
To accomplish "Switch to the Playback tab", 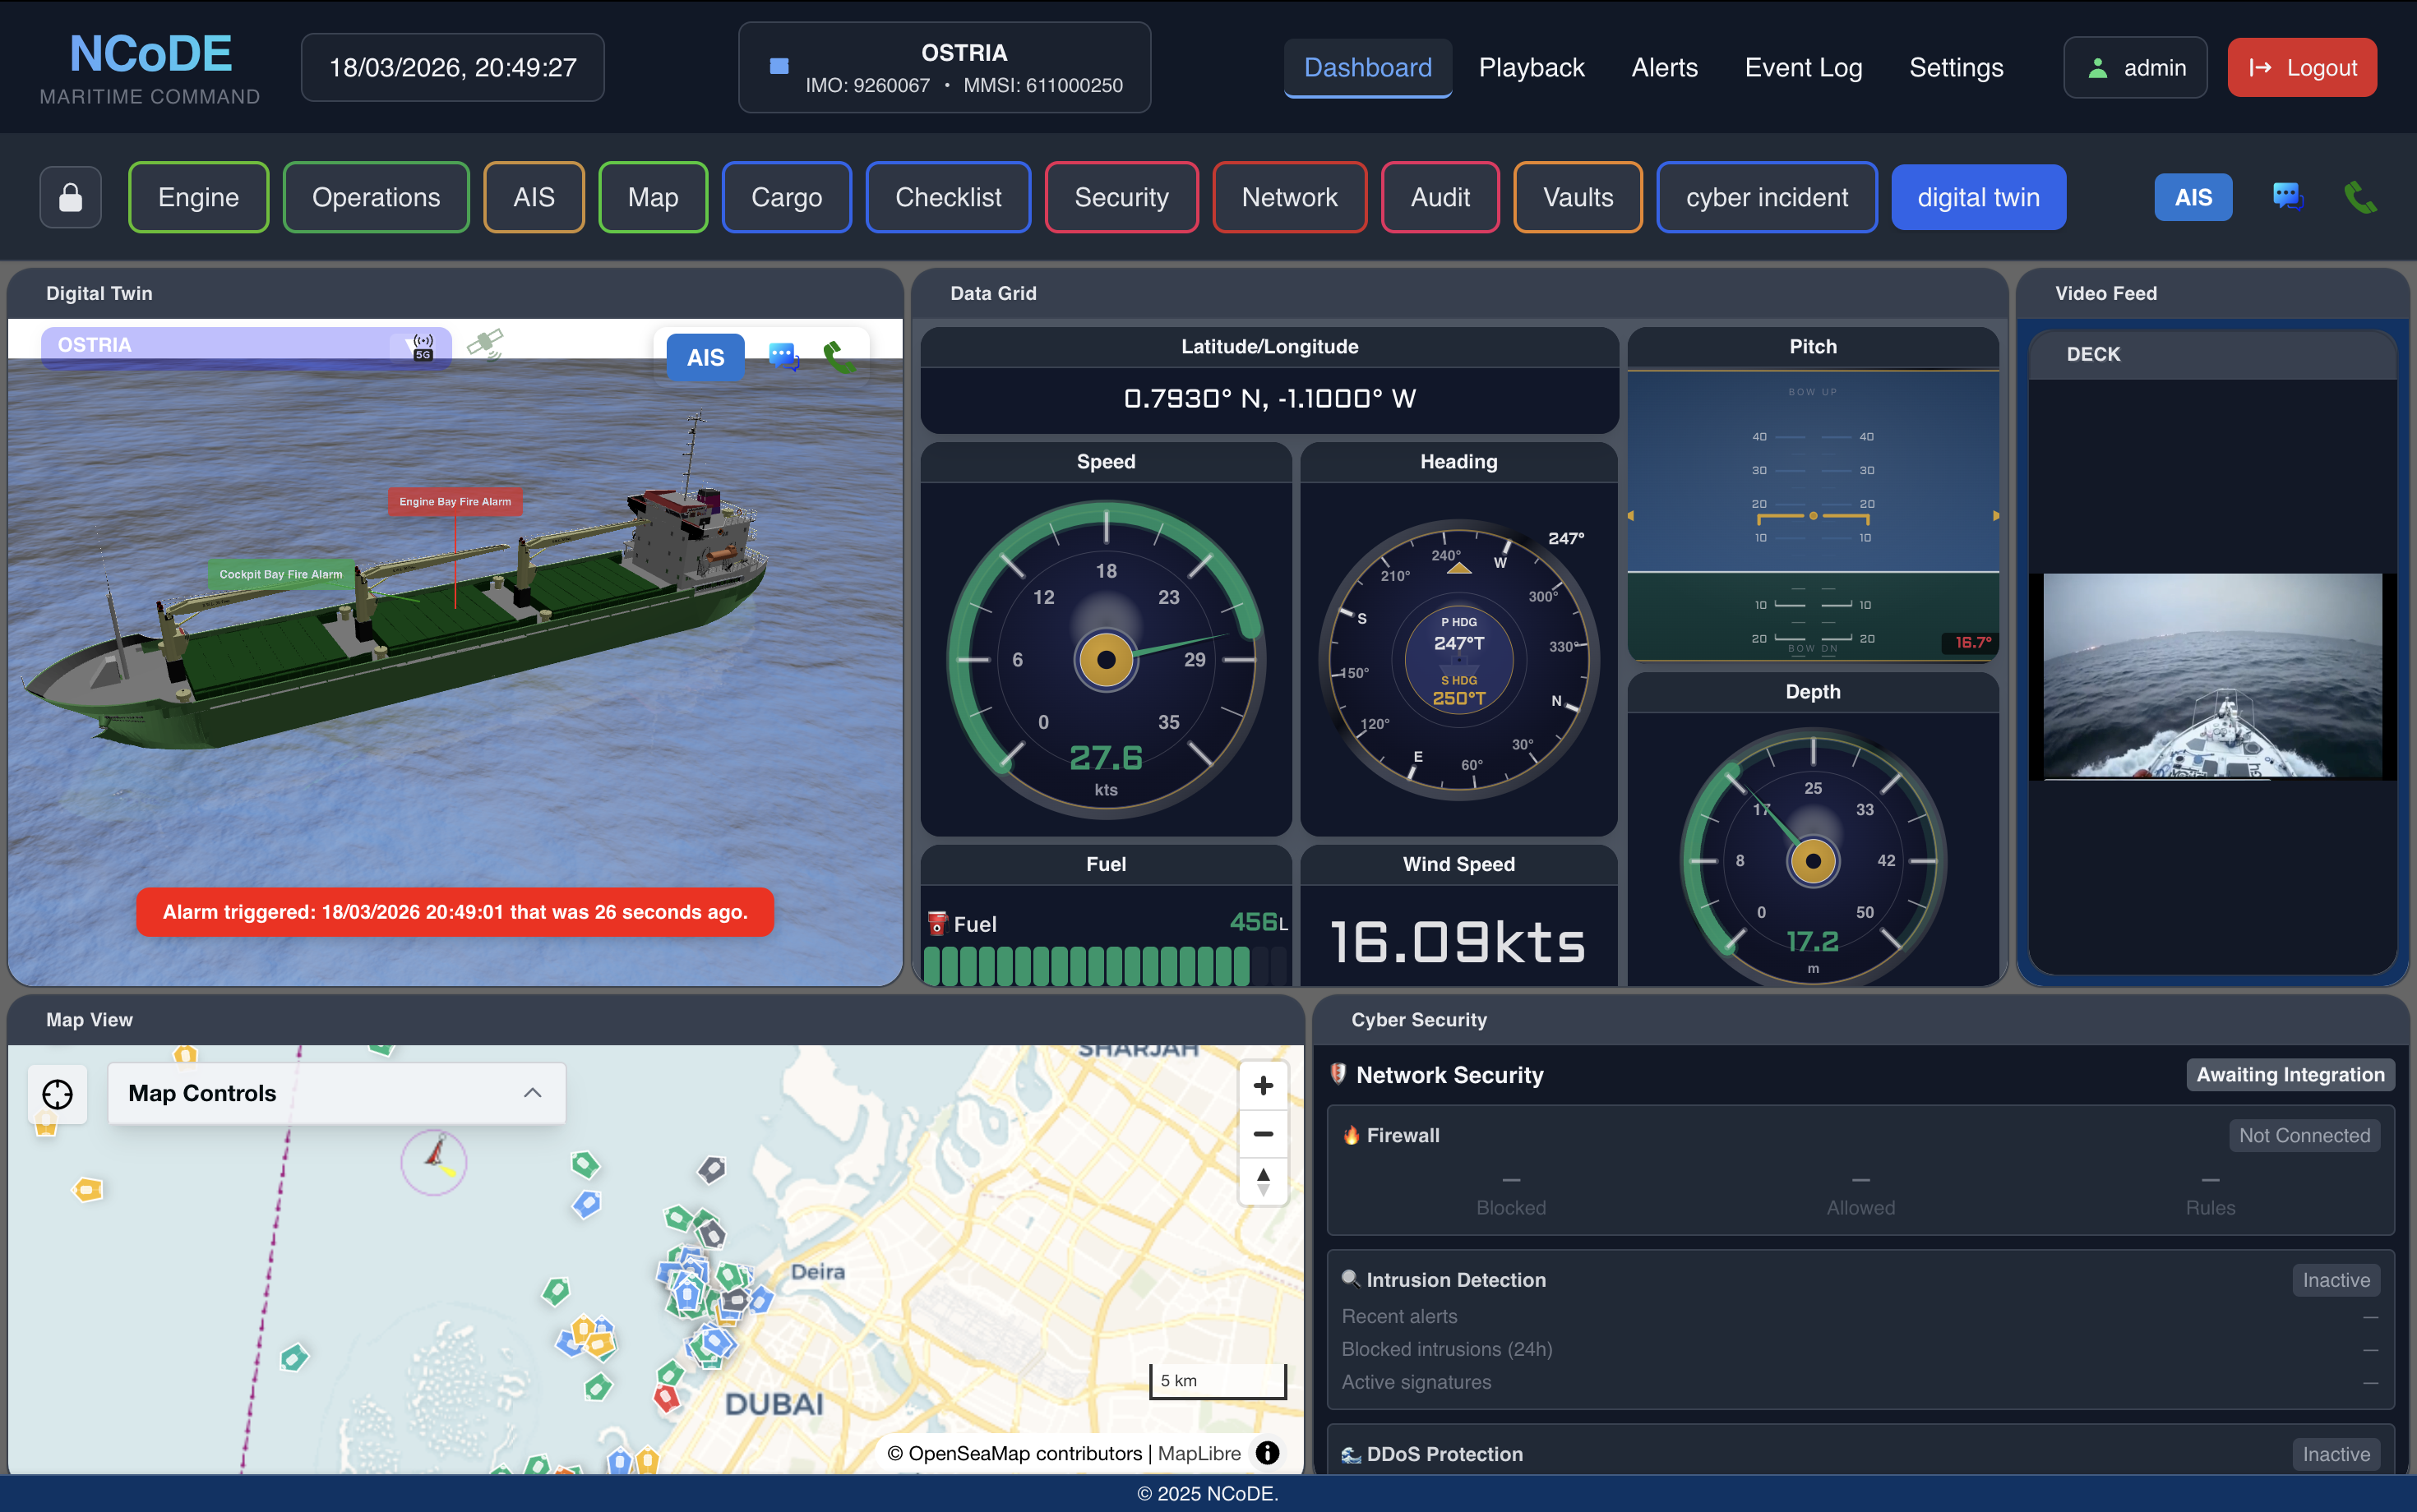I will pyautogui.click(x=1531, y=67).
